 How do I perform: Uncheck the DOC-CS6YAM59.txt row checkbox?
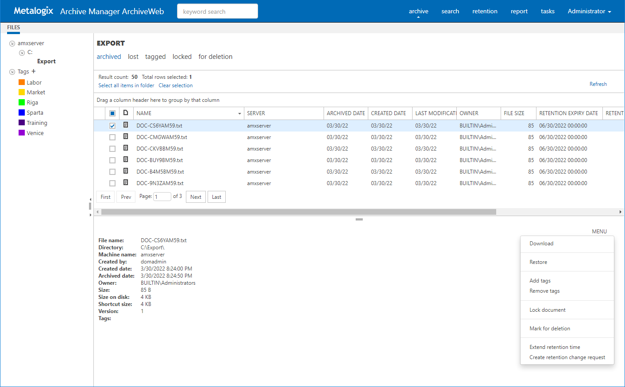pyautogui.click(x=112, y=126)
